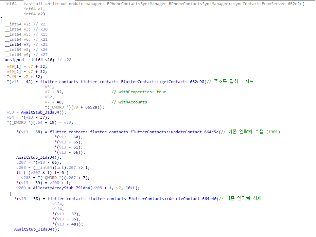Select the __fastcall calling convention keyword
This screenshot has height=237, width=316.
[33, 3]
